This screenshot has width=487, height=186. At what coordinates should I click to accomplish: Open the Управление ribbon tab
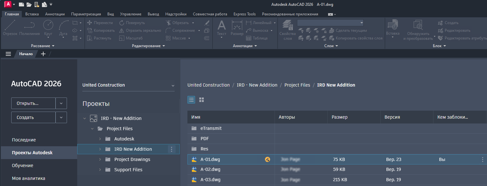click(131, 14)
